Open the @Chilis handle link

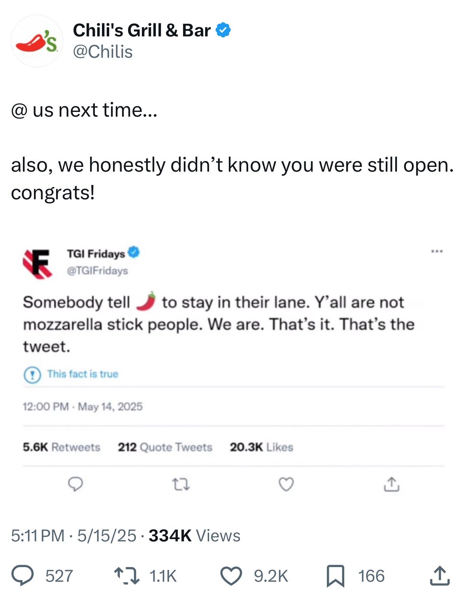(x=103, y=52)
